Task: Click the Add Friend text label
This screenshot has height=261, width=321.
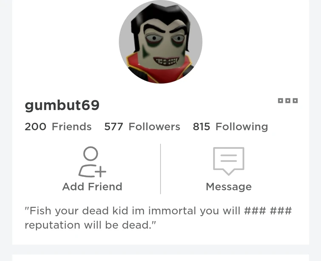Action: tap(92, 187)
